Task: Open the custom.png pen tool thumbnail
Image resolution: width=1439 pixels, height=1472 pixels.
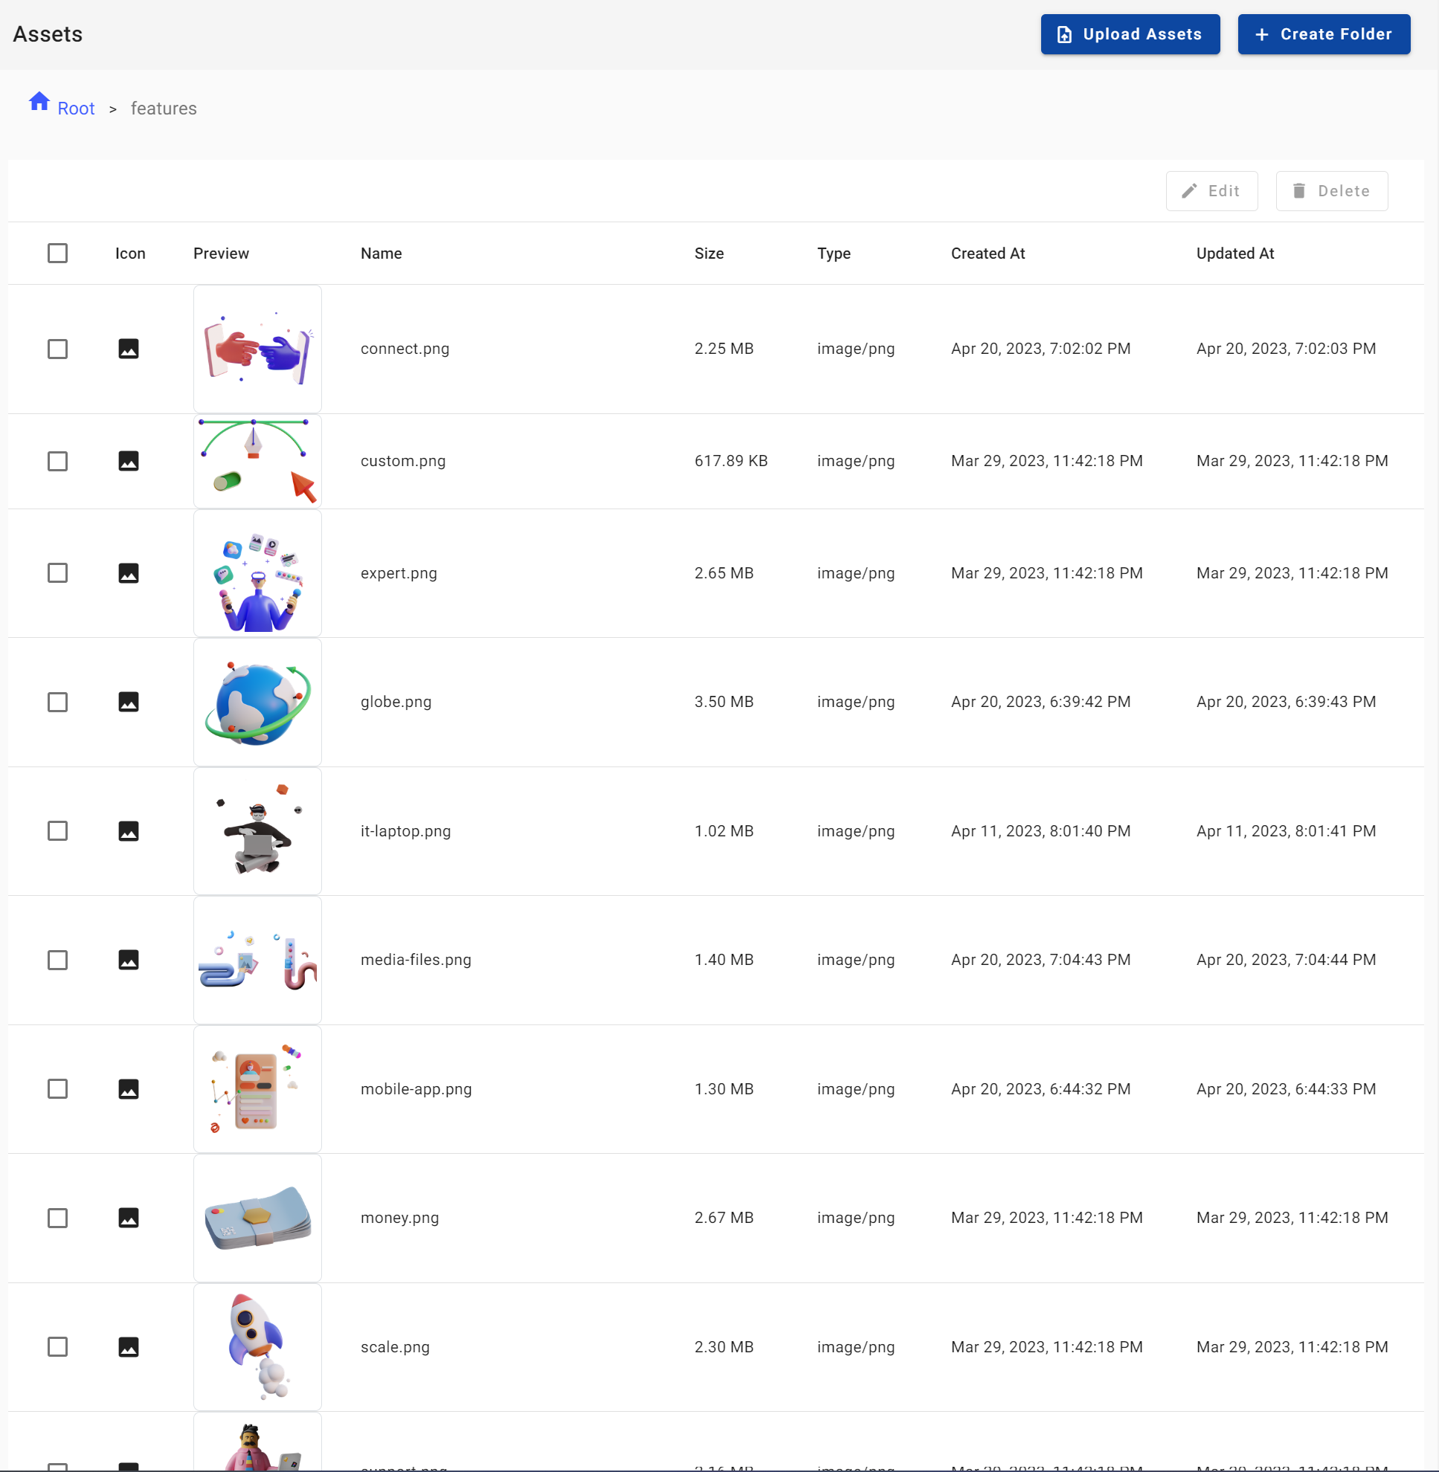Action: click(x=258, y=461)
